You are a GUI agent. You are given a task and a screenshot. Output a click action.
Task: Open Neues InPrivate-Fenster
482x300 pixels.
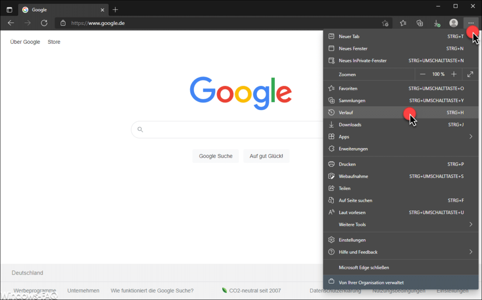(401, 61)
